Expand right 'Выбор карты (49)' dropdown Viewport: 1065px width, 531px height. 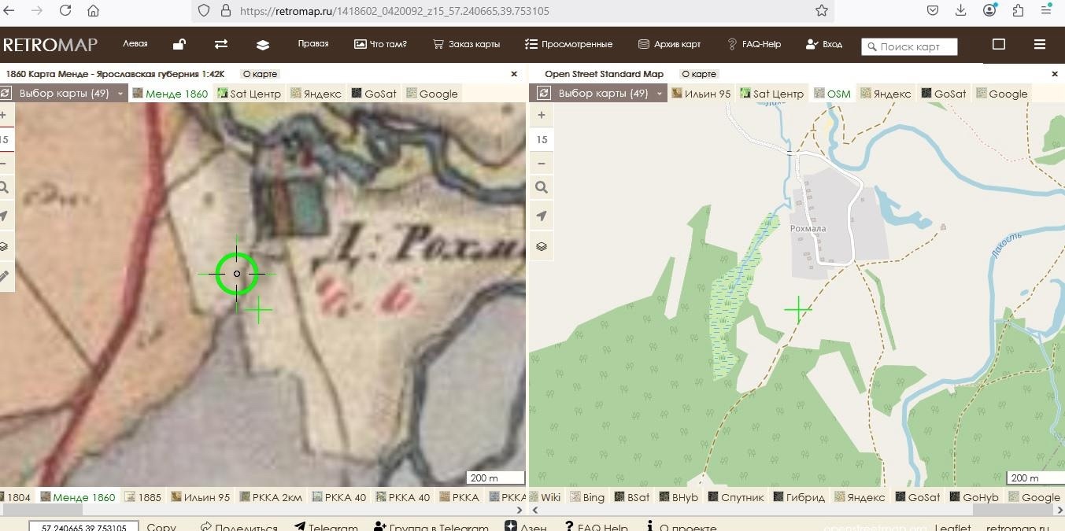click(611, 93)
